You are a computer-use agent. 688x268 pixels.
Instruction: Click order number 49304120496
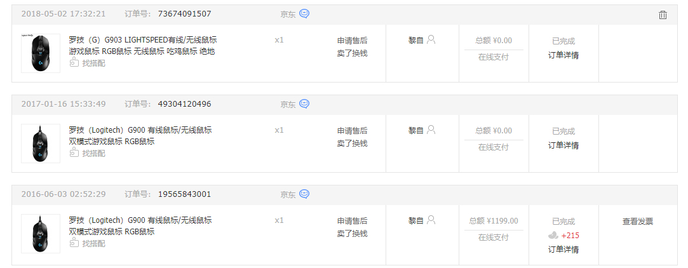(x=184, y=104)
